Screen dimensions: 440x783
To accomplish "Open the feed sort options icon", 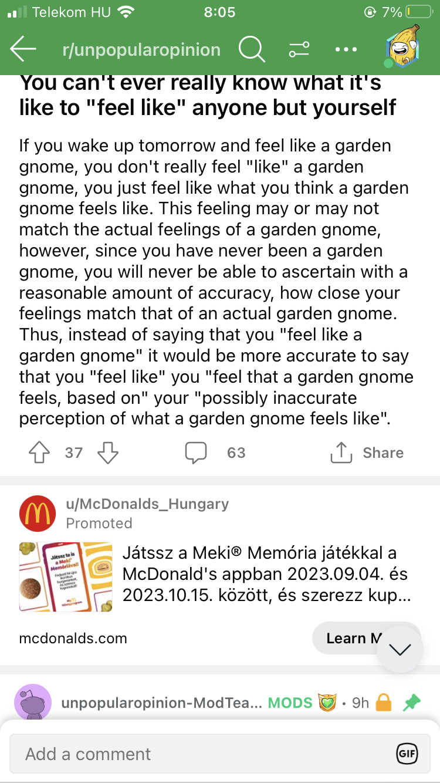I will coord(299,50).
